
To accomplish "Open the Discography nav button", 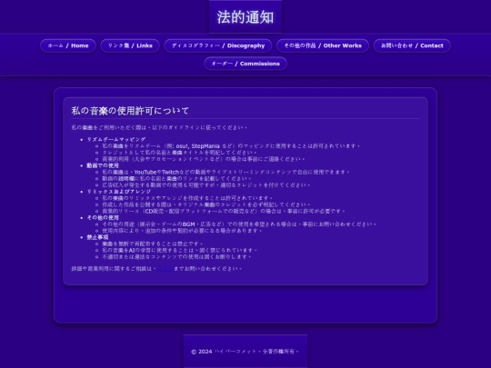I will coord(218,45).
